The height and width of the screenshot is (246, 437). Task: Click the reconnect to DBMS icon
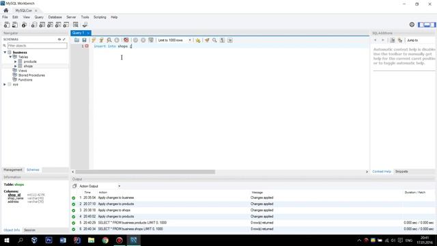tap(85, 25)
